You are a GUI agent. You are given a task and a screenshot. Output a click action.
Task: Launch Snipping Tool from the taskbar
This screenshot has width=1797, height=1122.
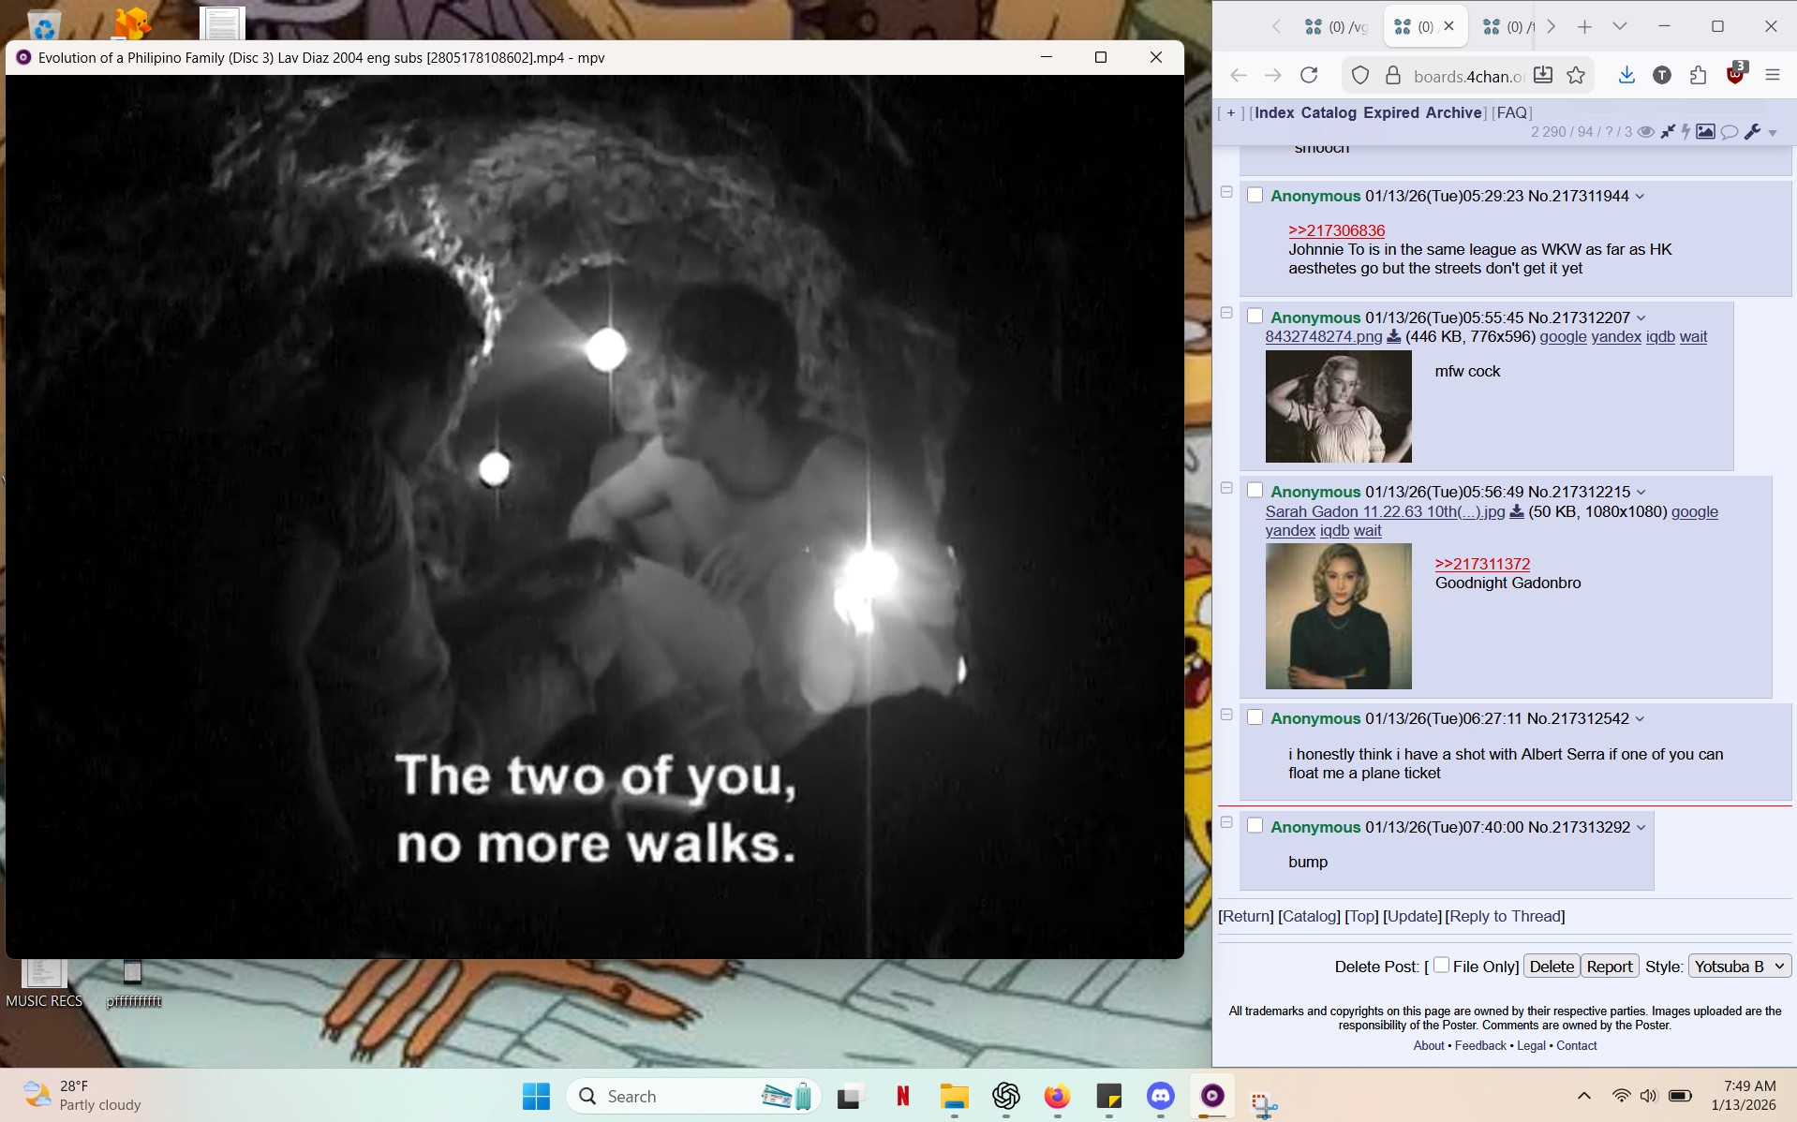(1264, 1105)
